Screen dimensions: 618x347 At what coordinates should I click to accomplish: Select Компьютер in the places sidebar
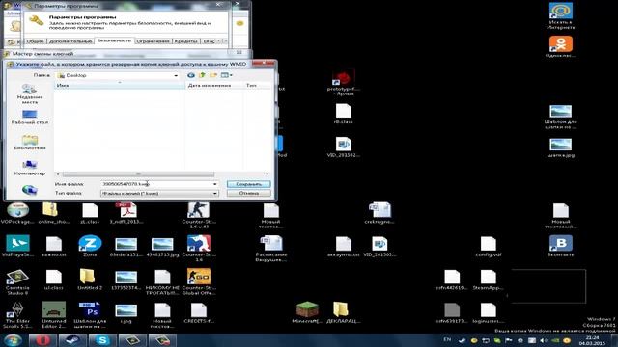(x=30, y=168)
